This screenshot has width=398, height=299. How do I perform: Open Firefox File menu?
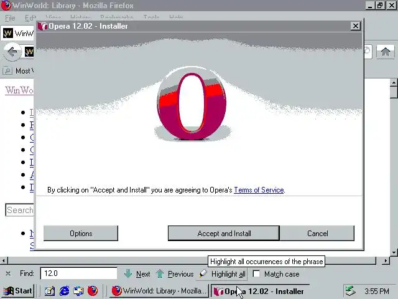point(10,18)
